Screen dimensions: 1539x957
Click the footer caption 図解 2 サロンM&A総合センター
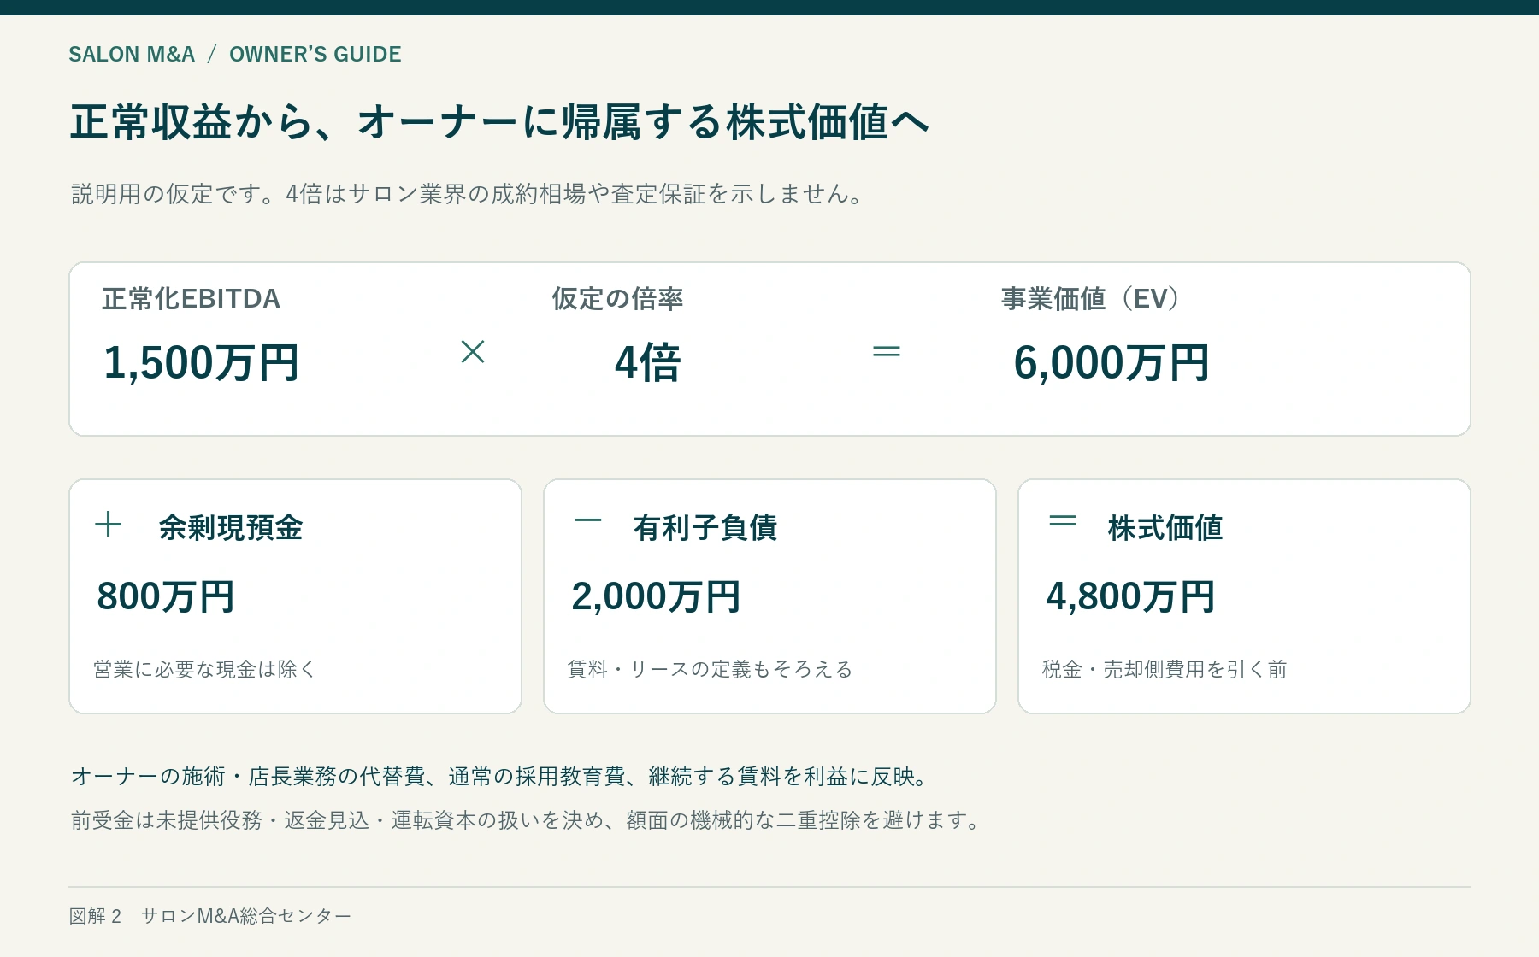[x=210, y=916]
